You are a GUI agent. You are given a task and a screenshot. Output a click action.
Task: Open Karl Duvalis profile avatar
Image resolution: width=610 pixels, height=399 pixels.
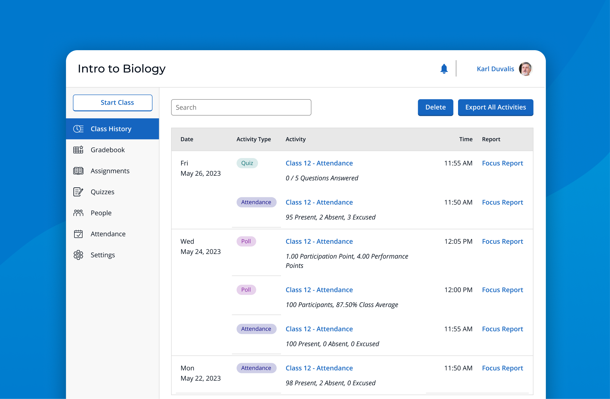click(x=525, y=68)
